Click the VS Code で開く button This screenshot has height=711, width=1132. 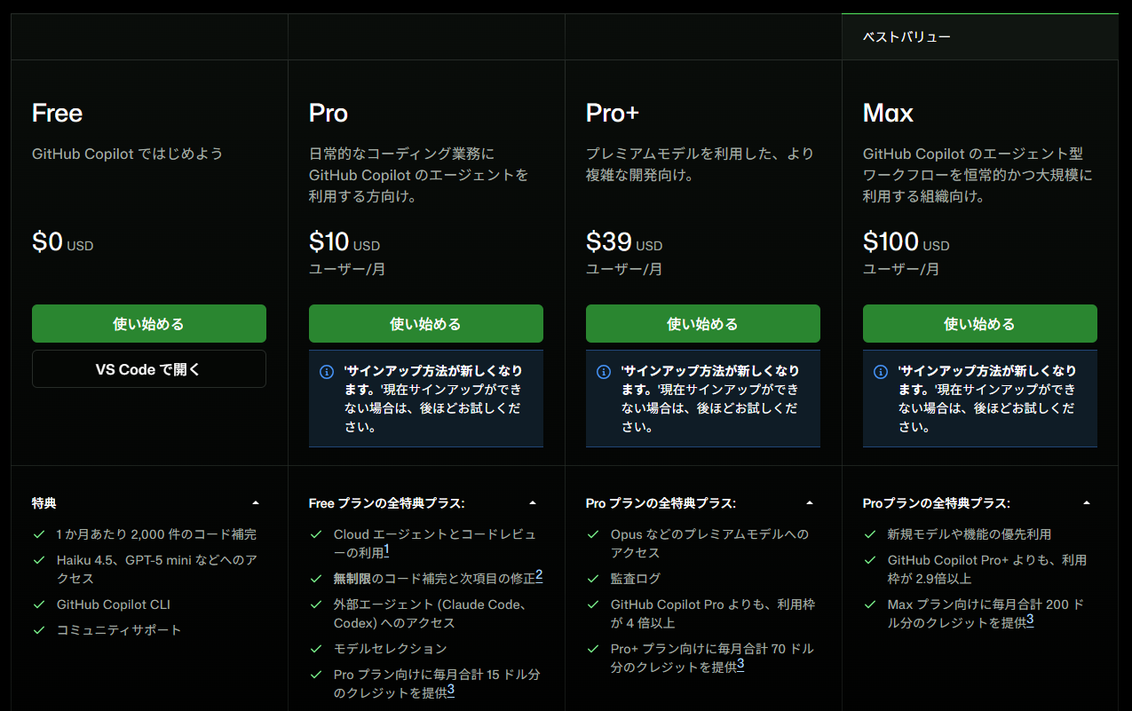(x=149, y=369)
